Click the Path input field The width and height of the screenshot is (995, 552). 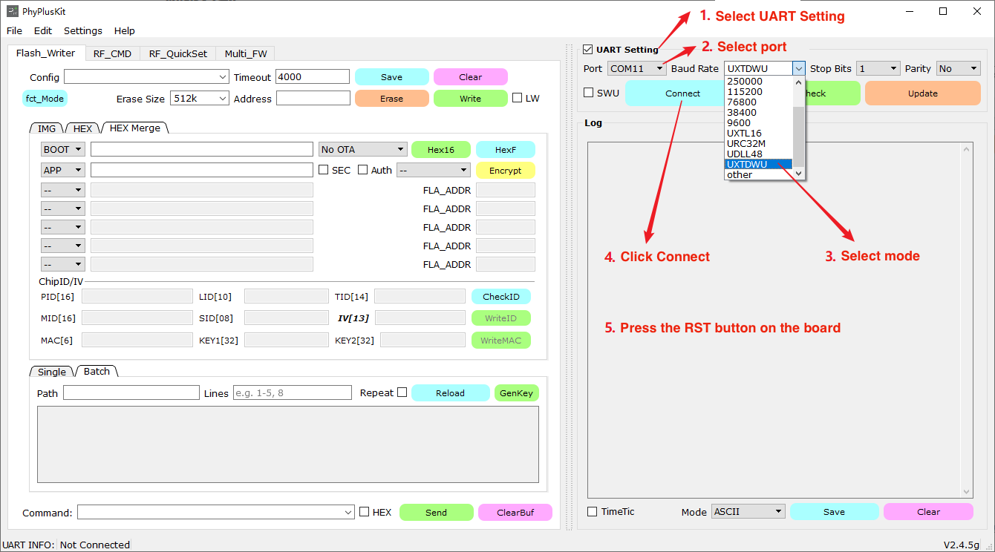click(x=131, y=392)
